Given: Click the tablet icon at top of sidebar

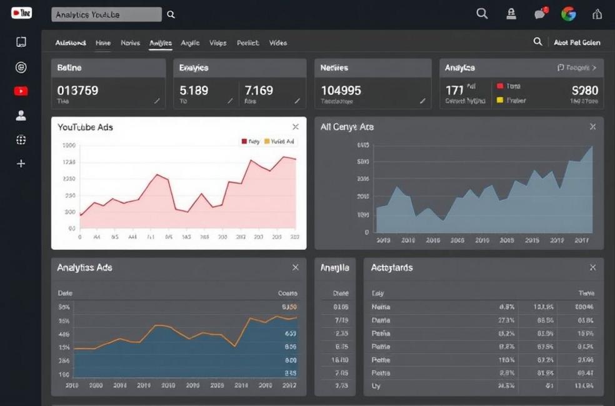Looking at the screenshot, I should pyautogui.click(x=21, y=42).
